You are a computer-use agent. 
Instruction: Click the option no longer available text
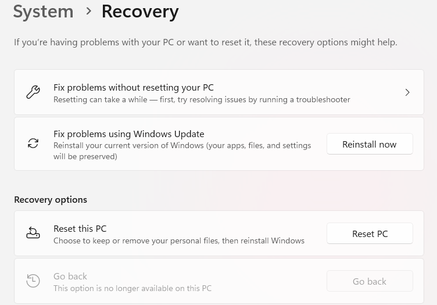[132, 288]
